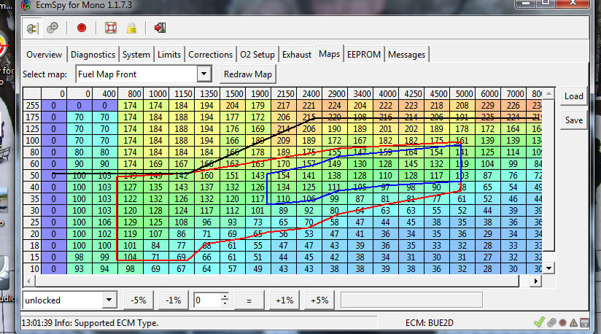Click the value stepper spin arrows
This screenshot has width=601, height=334.
225,300
